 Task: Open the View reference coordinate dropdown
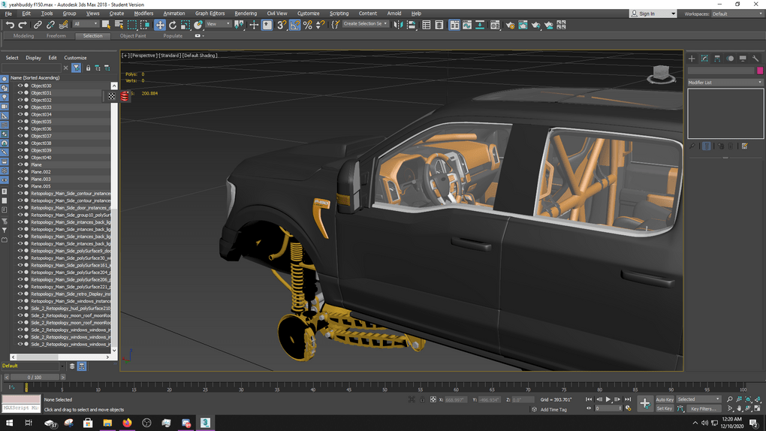pyautogui.click(x=219, y=24)
